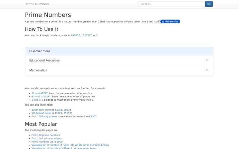Open the 3821 link in fermat prime row

[x=59, y=113]
